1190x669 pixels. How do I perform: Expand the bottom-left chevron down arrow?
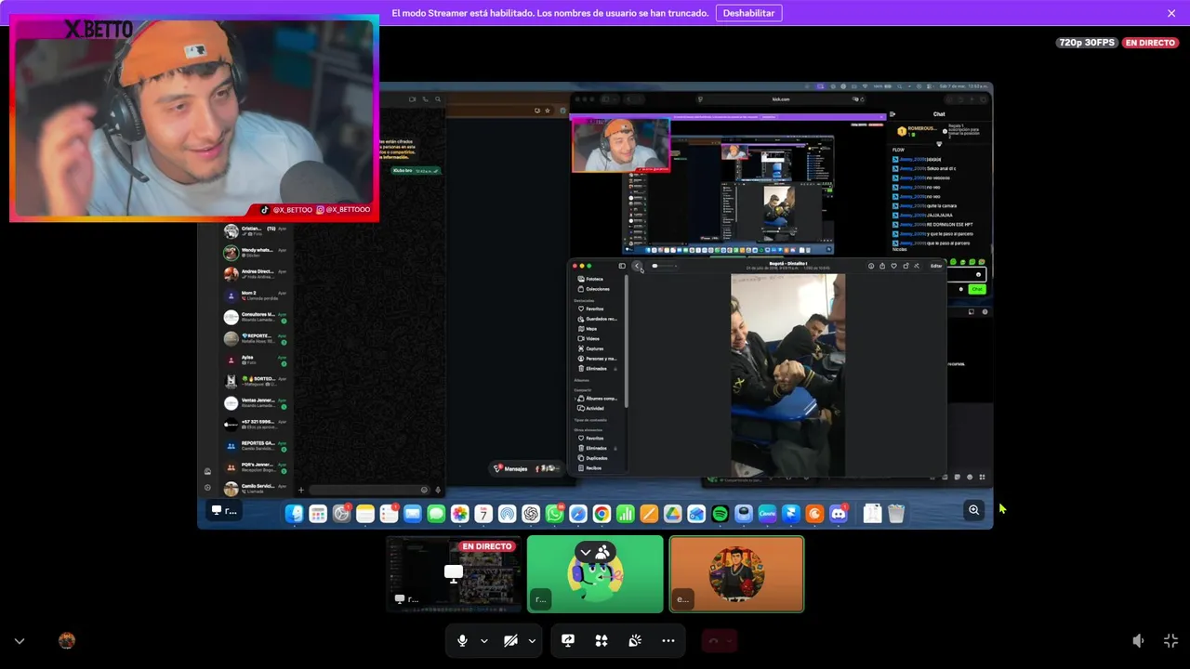click(x=19, y=641)
